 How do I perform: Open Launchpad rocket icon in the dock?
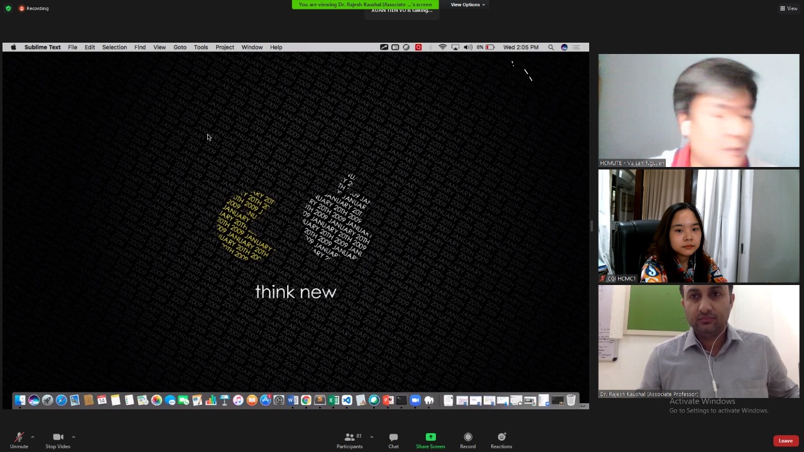point(48,401)
